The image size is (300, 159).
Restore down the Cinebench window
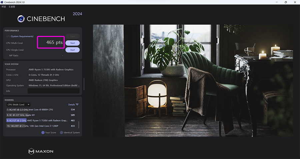[x=286, y=2]
